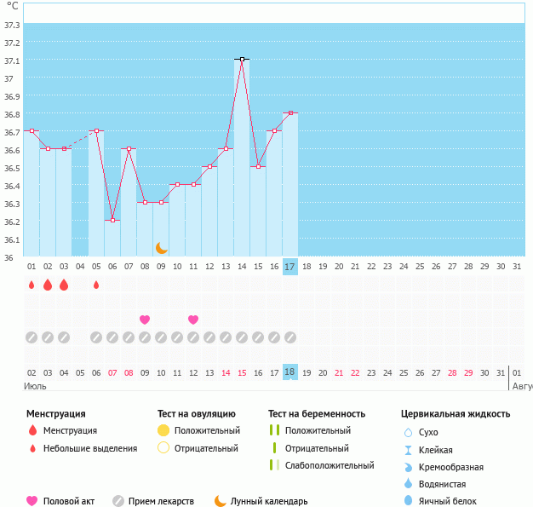Screen dimensions: 533x507
Task: Click the pink heart on cycle day 08
Action: point(145,320)
